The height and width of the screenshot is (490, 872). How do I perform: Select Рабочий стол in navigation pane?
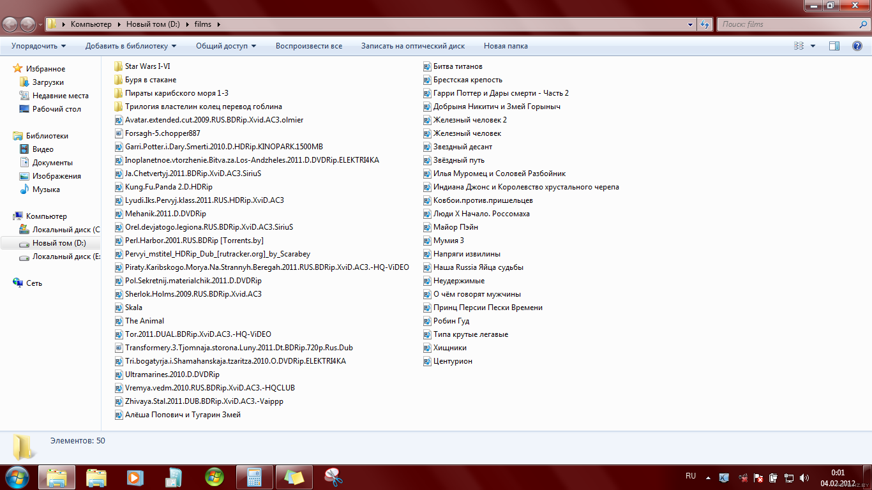click(57, 109)
